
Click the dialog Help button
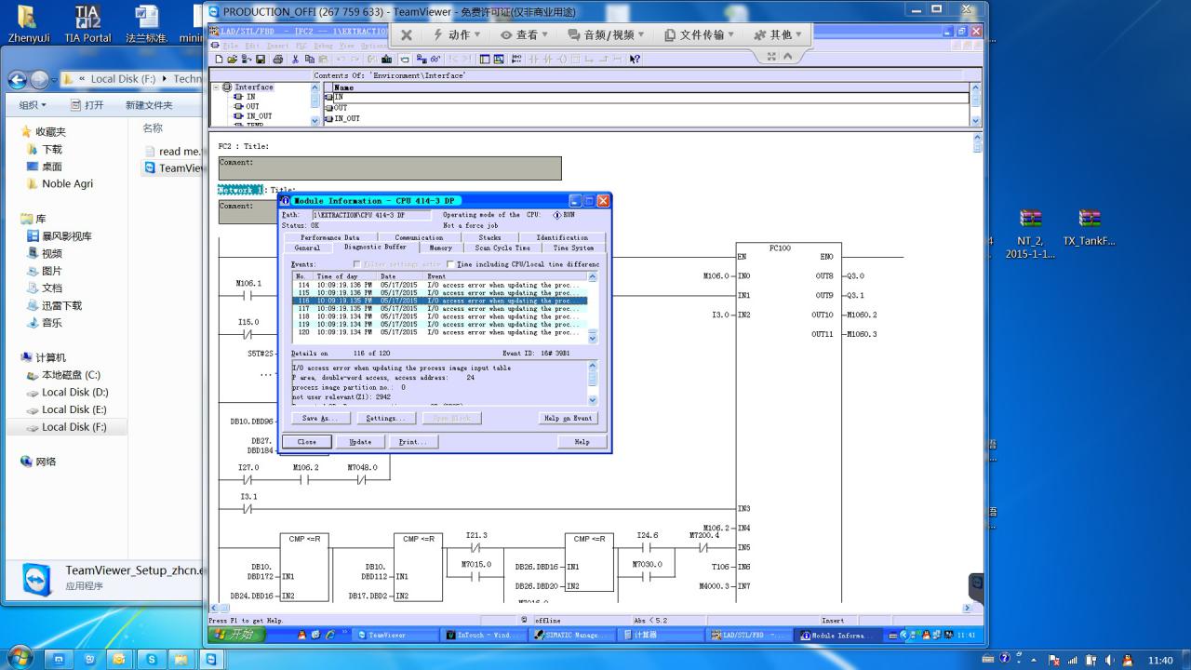tap(582, 442)
